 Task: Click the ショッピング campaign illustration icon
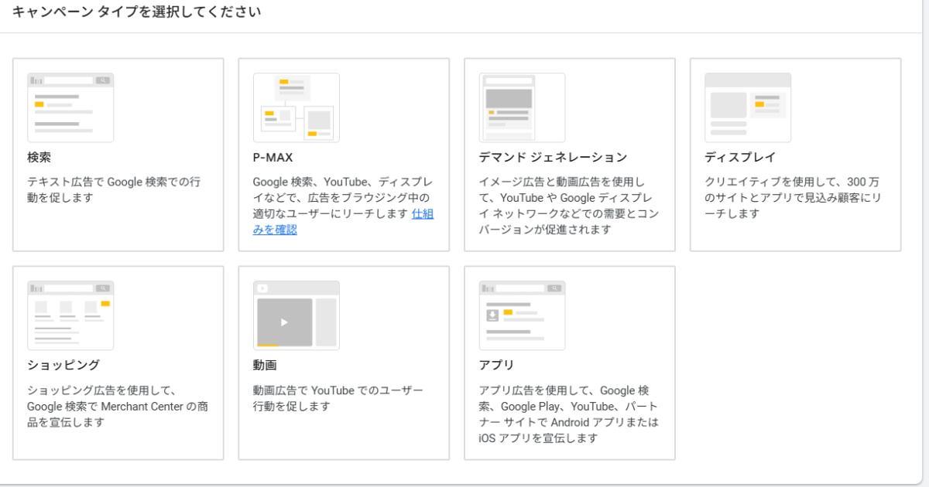tap(70, 315)
